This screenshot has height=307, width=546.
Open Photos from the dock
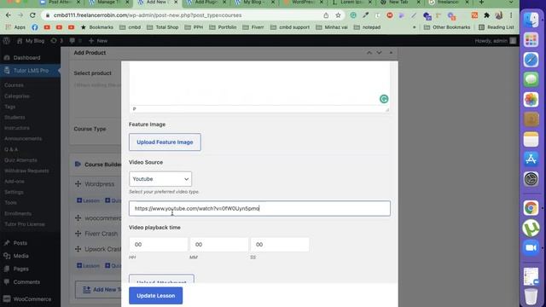[531, 100]
